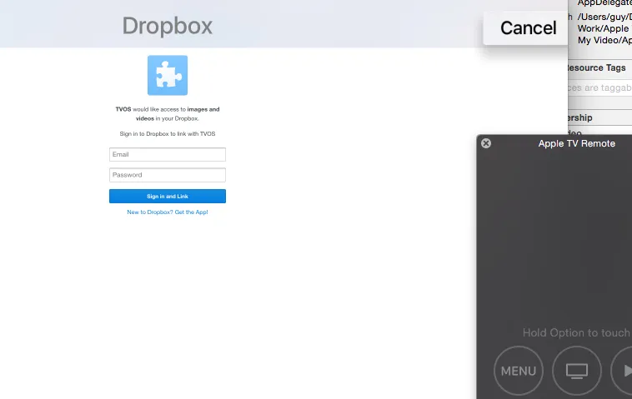Image resolution: width=632 pixels, height=399 pixels.
Task: Click the MENU button on Apple TV Remote
Action: pyautogui.click(x=519, y=371)
